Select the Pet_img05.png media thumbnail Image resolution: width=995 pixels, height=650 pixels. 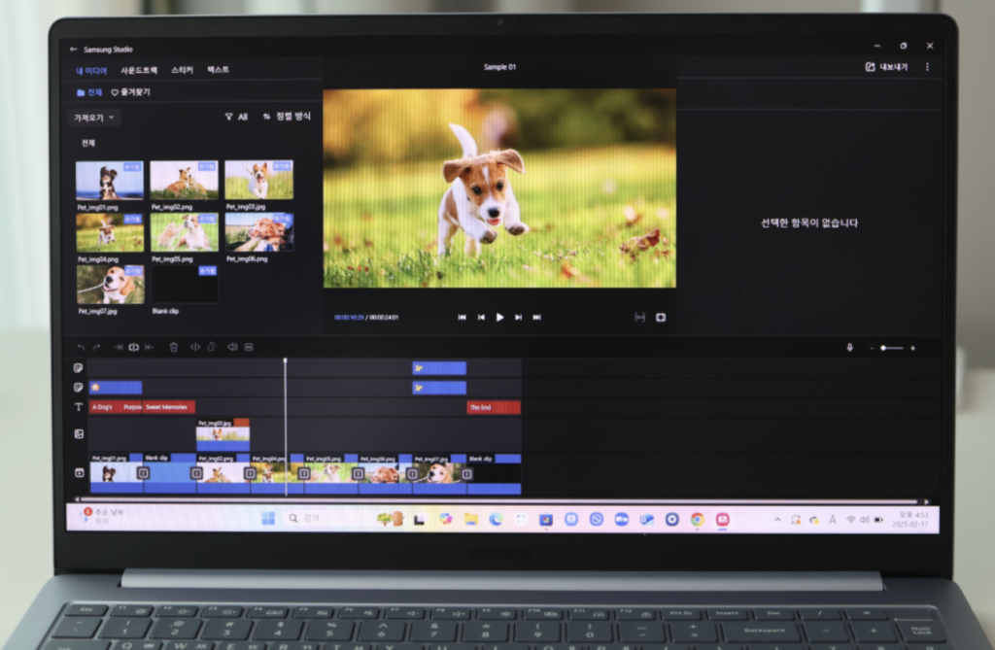[184, 232]
